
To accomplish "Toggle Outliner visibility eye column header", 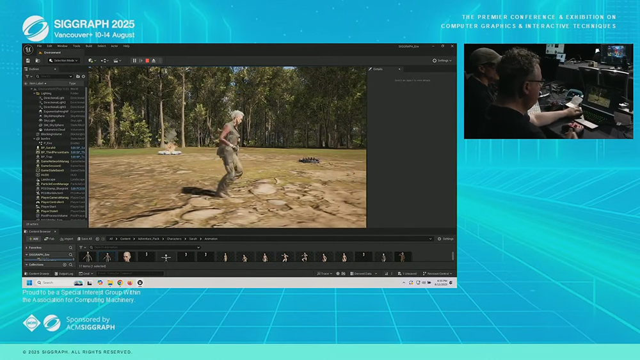I will coord(26,83).
